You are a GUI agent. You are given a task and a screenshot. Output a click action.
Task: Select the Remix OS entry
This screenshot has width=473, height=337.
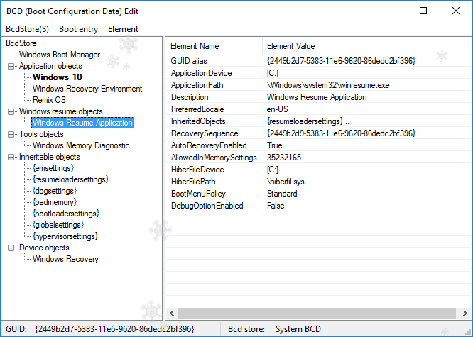49,100
